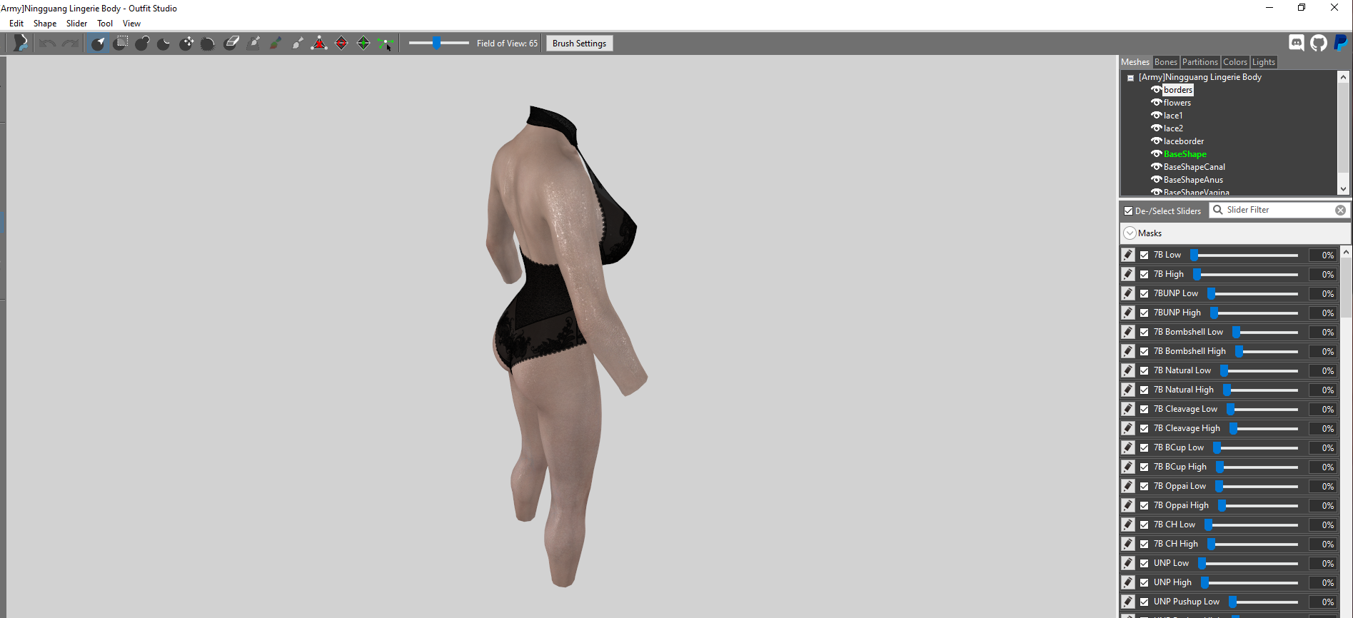Uncheck the UNP Pushup Low checkbox
Viewport: 1353px width, 618px height.
coord(1145,602)
